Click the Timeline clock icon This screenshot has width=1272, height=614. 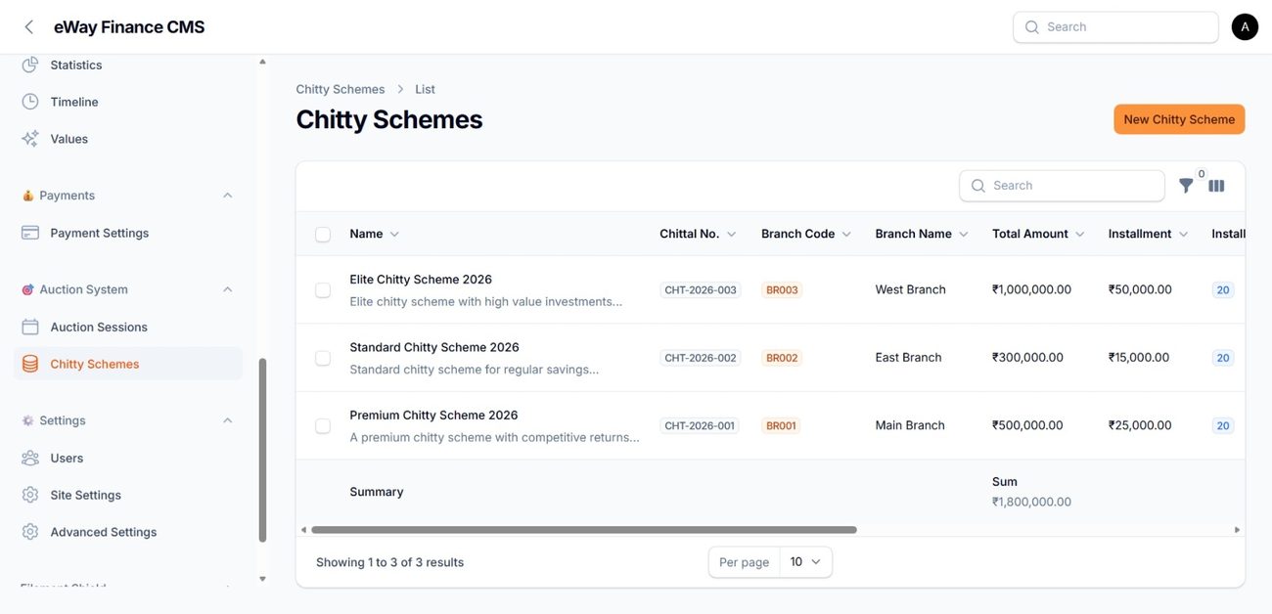pos(30,102)
